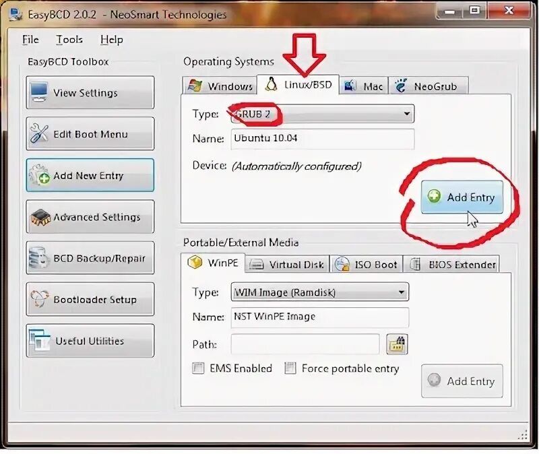Viewport: 539px width, 454px height.
Task: Open Edit Boot Menu
Action: click(x=90, y=133)
